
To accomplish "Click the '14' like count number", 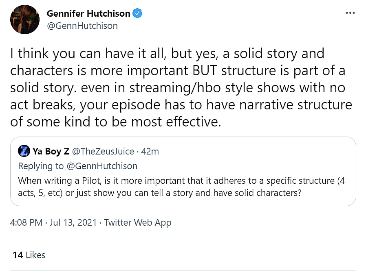I will click(x=18, y=255).
